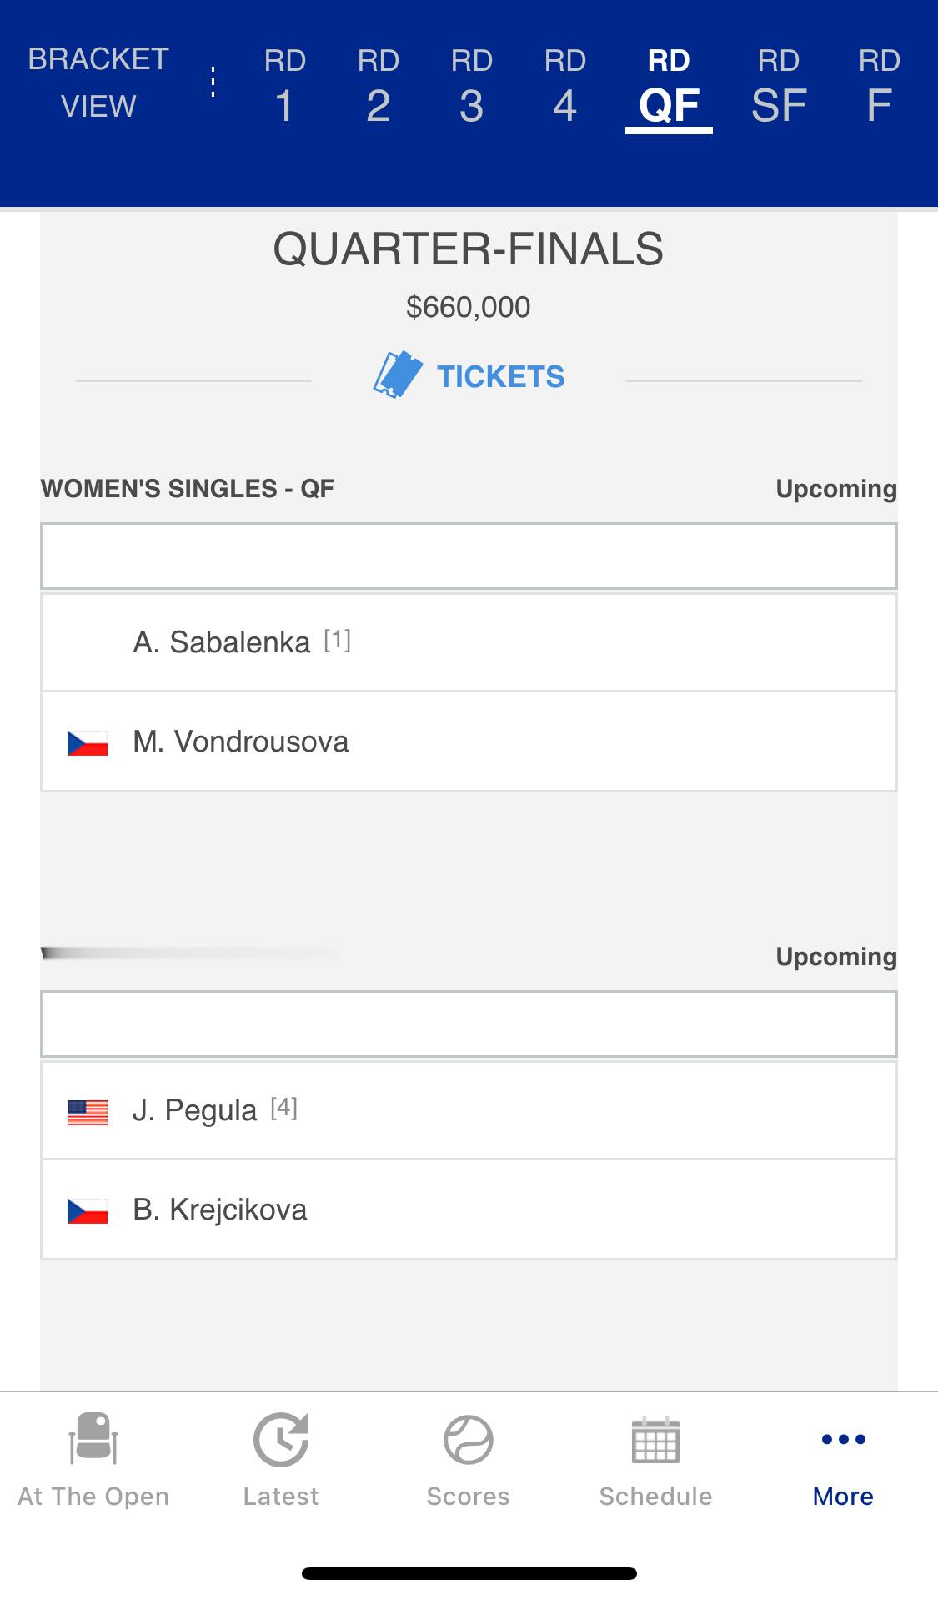The image size is (938, 1600).
Task: Open Scores tennis ball icon
Action: [x=469, y=1440]
